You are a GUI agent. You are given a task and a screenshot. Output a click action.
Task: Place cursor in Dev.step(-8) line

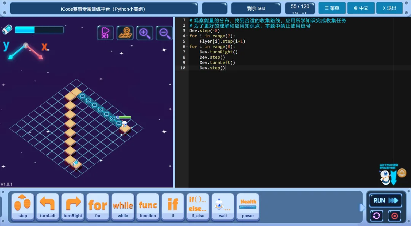[204, 31]
